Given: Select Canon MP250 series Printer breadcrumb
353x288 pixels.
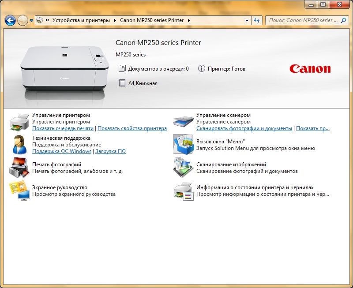Looking at the screenshot, I should 152,20.
